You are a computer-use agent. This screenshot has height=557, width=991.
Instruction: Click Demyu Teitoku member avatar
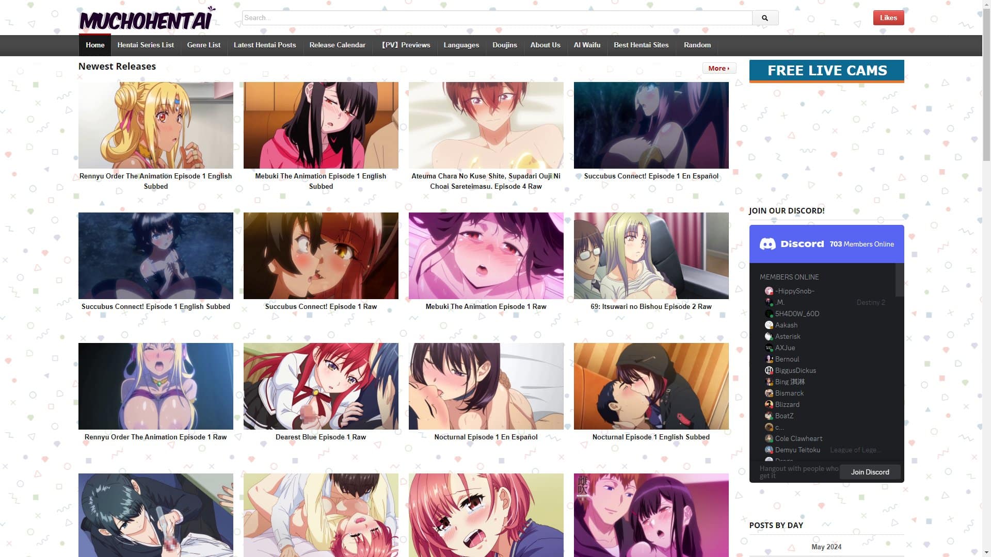click(x=769, y=450)
